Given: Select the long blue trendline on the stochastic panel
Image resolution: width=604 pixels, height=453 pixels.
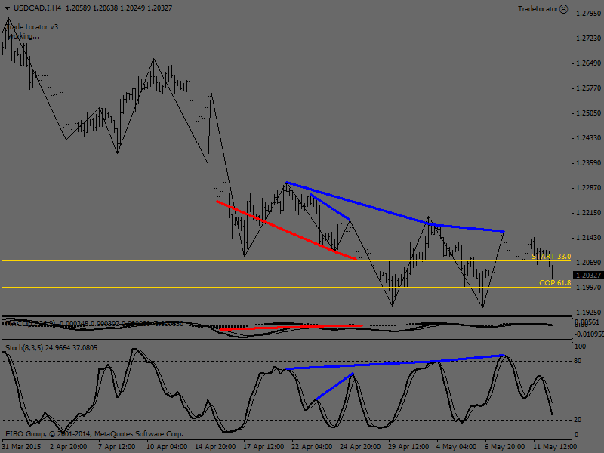Looking at the screenshot, I should click(x=393, y=362).
